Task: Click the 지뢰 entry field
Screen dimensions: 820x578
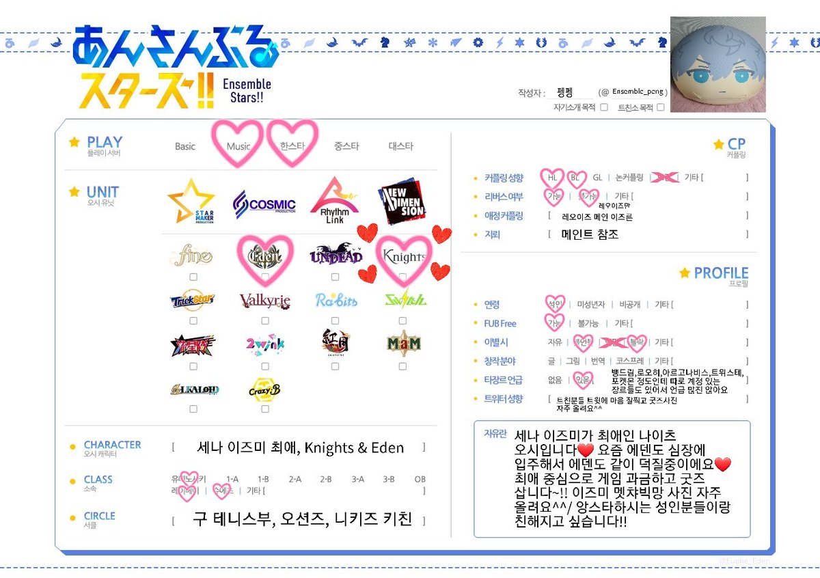Action: [648, 234]
